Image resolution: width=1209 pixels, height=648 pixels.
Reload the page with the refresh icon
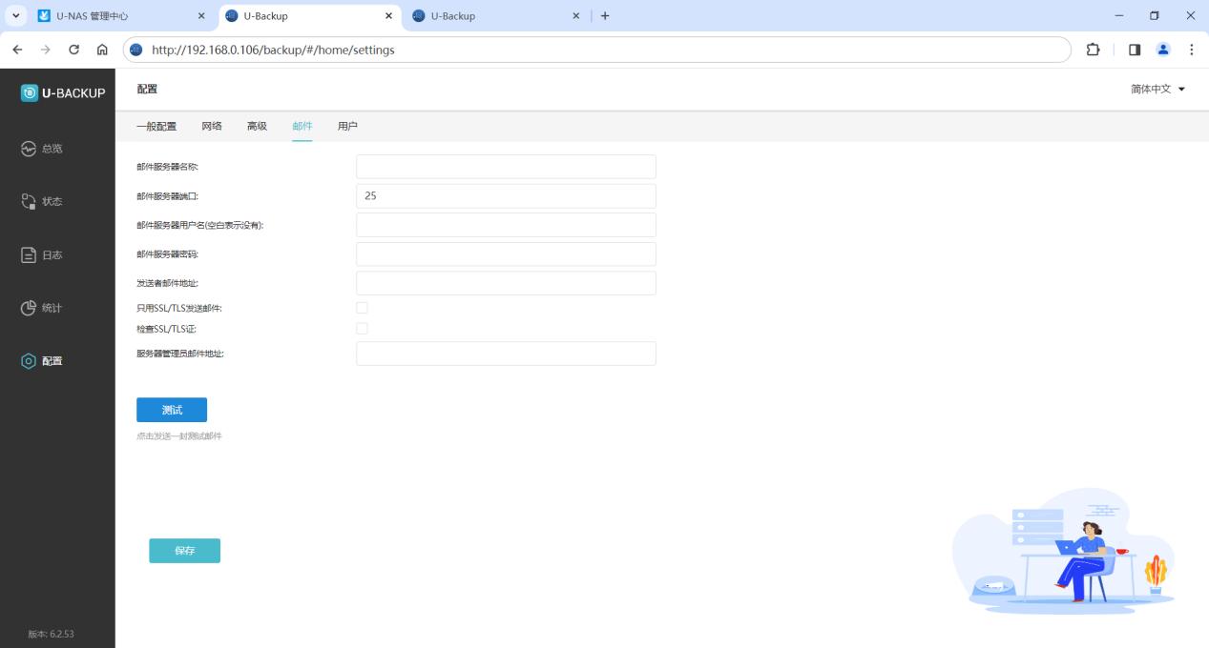[x=73, y=50]
